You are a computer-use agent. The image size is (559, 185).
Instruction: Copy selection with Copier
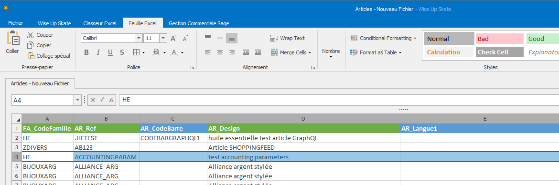(39, 45)
